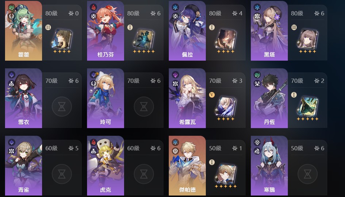
Task: Select 桂乃芬 character portrait
Action: [x=106, y=31]
